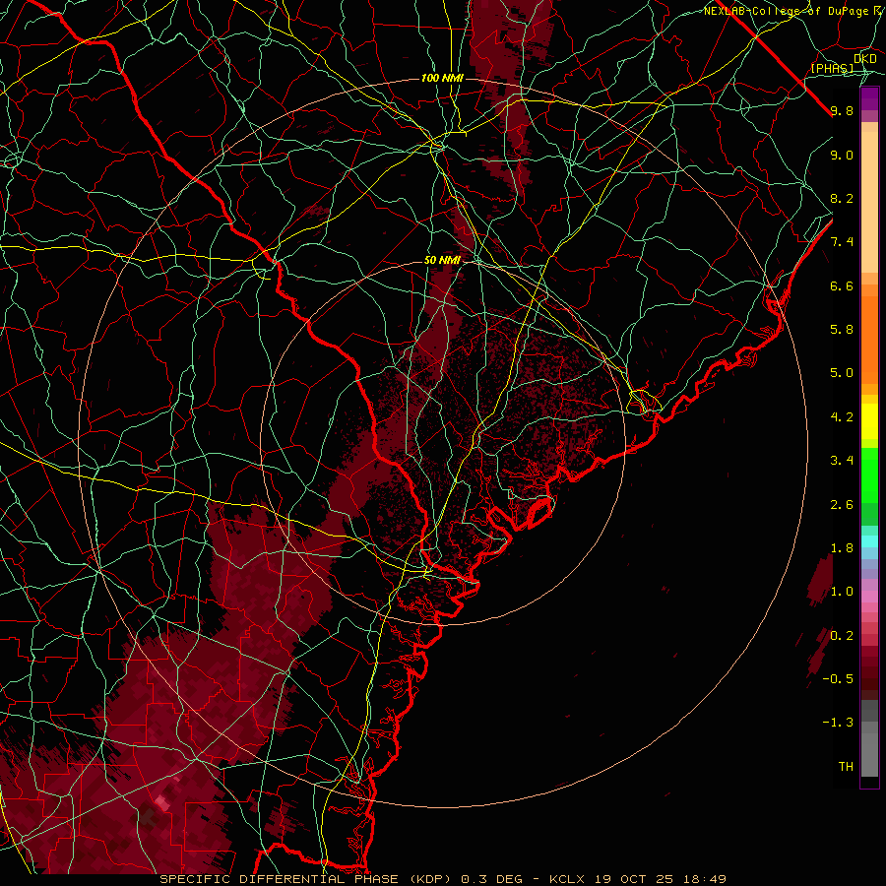
Task: Click the 1.8 value on the scale
Action: (x=842, y=548)
